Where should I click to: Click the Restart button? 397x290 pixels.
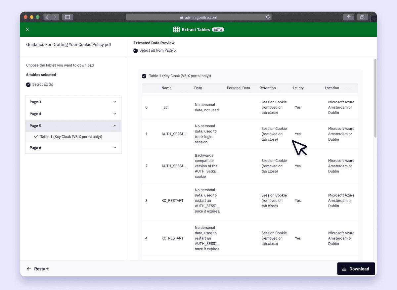[38, 269]
